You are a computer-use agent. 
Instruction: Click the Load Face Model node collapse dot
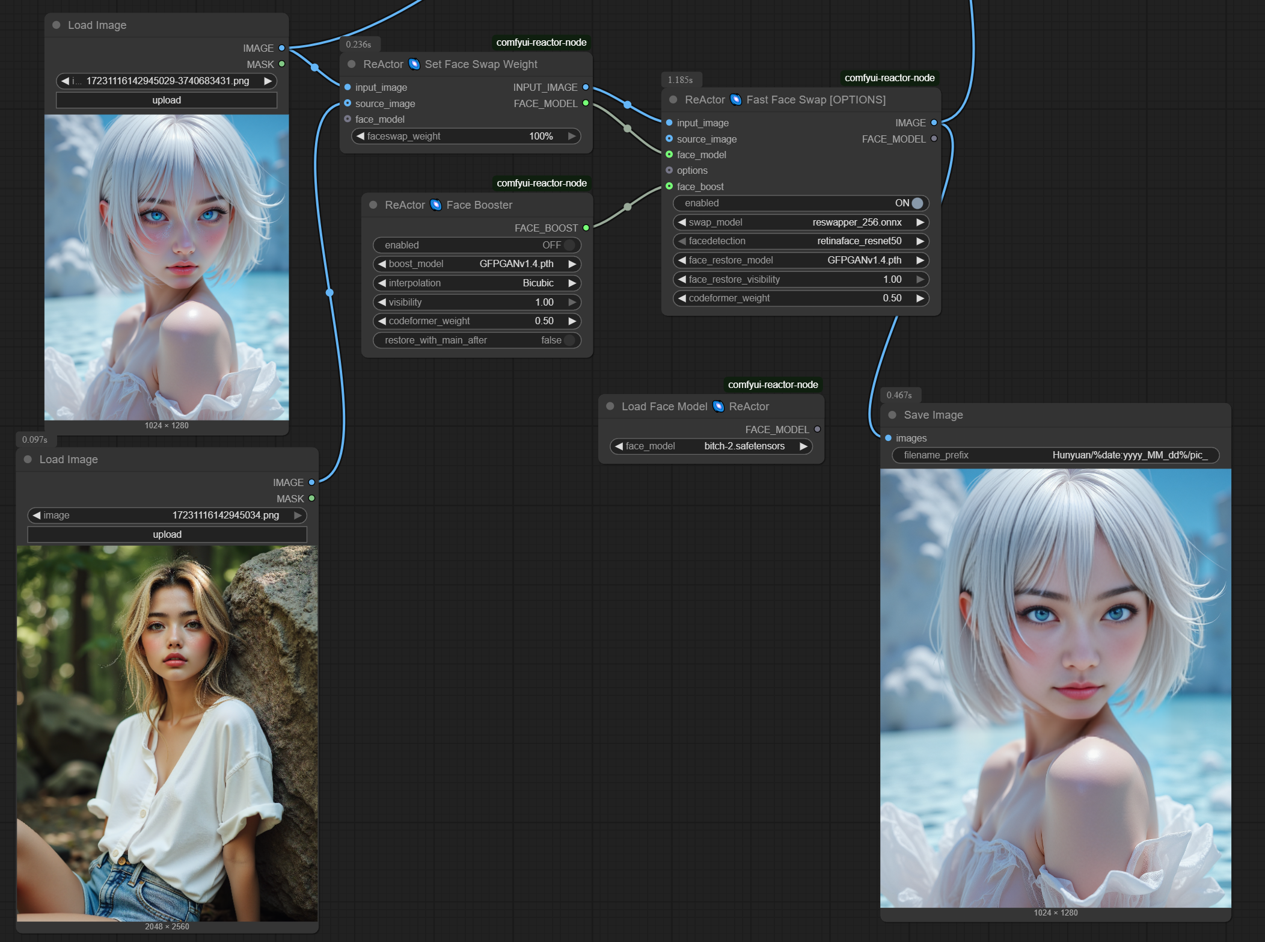point(610,406)
